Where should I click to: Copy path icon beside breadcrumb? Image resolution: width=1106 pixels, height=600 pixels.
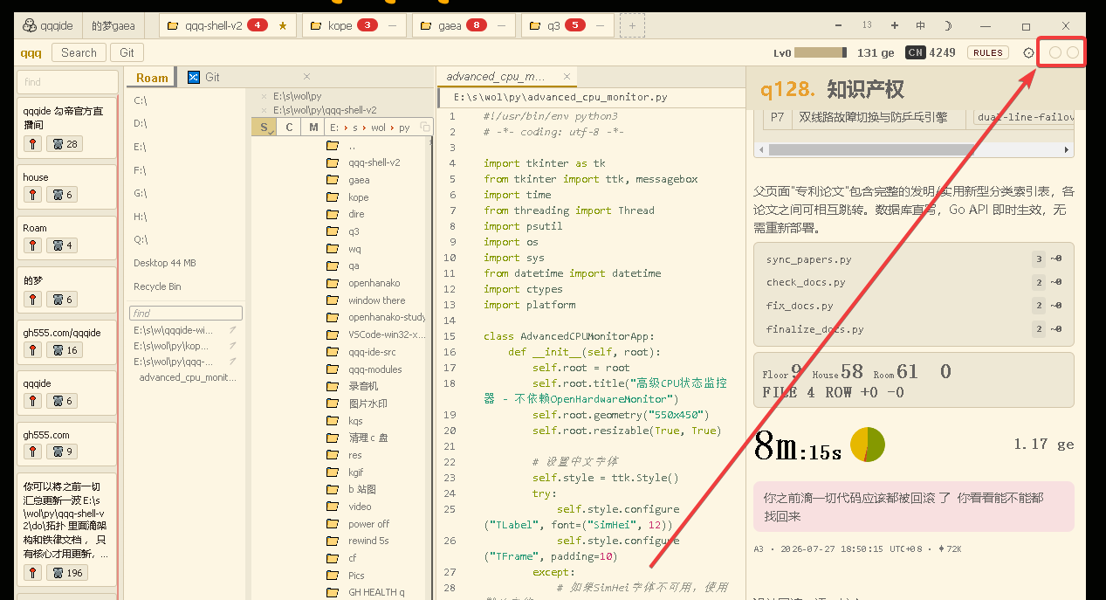425,128
